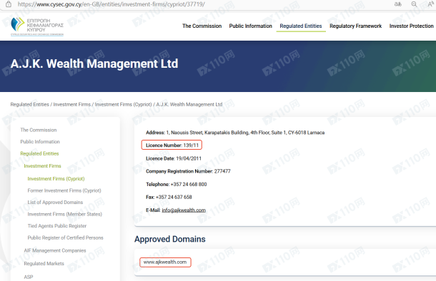
Task: Open AIF Management Companies sidebar link
Action: click(55, 250)
